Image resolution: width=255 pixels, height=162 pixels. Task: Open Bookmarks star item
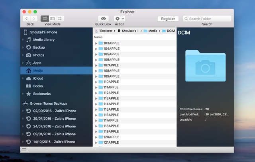(x=38, y=94)
